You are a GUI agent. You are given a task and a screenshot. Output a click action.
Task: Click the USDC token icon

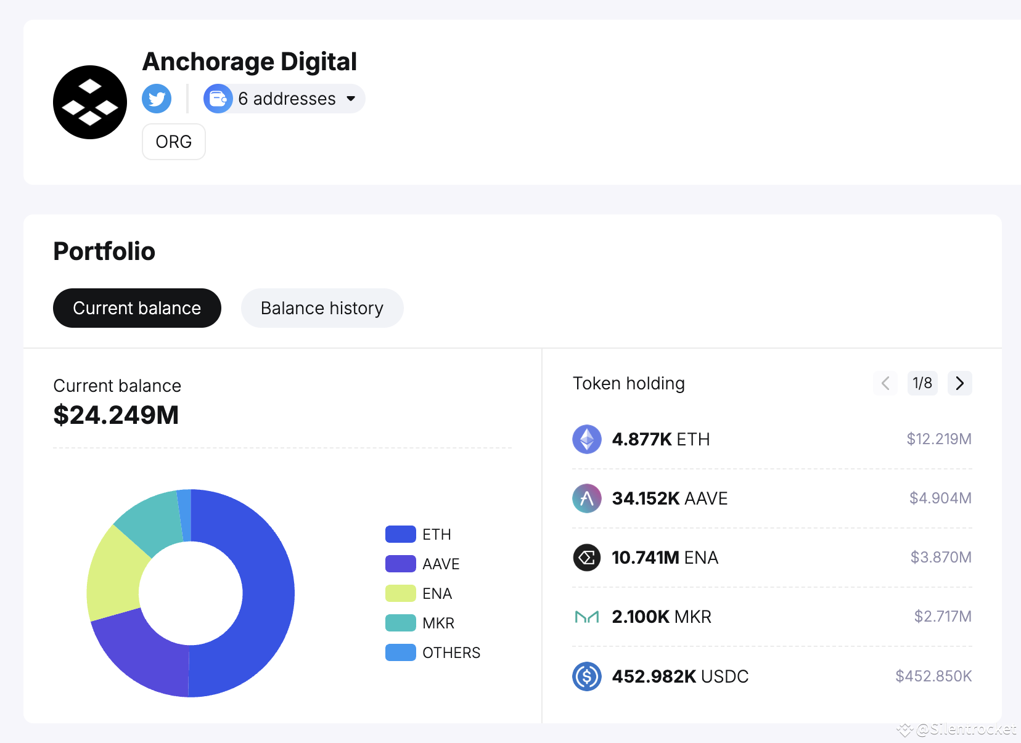586,676
